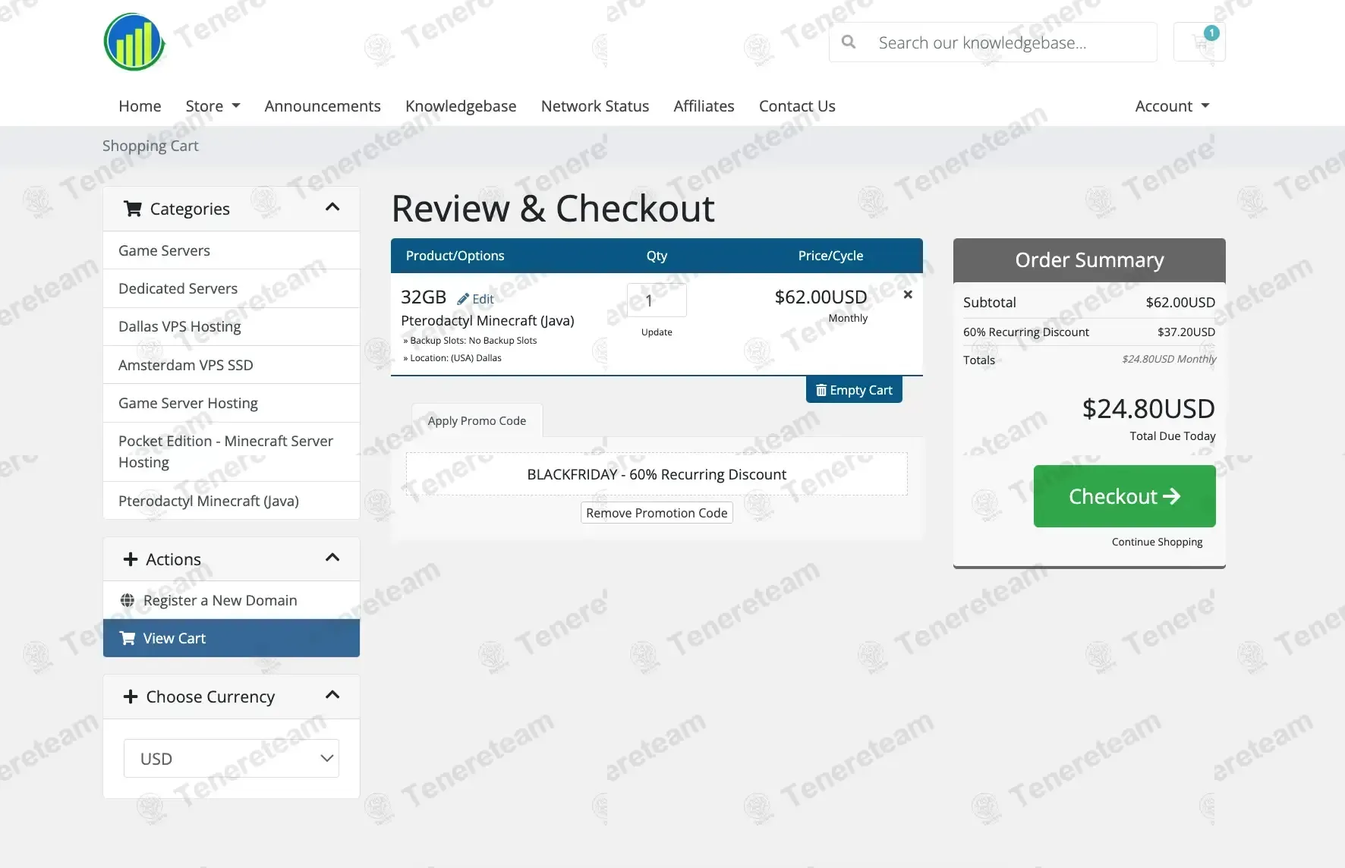Image resolution: width=1345 pixels, height=868 pixels.
Task: Collapse the Categories panel chevron
Action: [x=332, y=207]
